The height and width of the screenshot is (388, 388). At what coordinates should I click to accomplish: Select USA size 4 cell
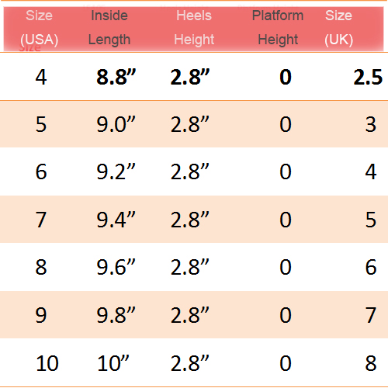(x=41, y=78)
